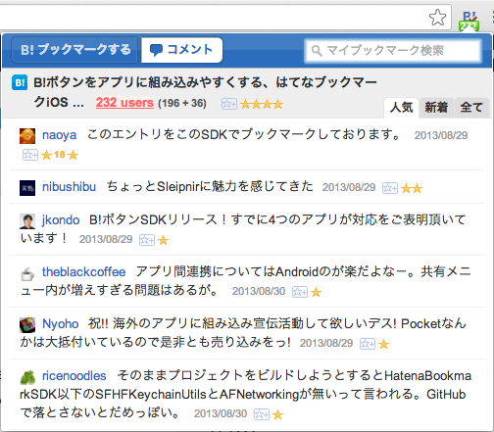
Task: Click the yellow star on jkondo's comment
Action: [x=163, y=241]
